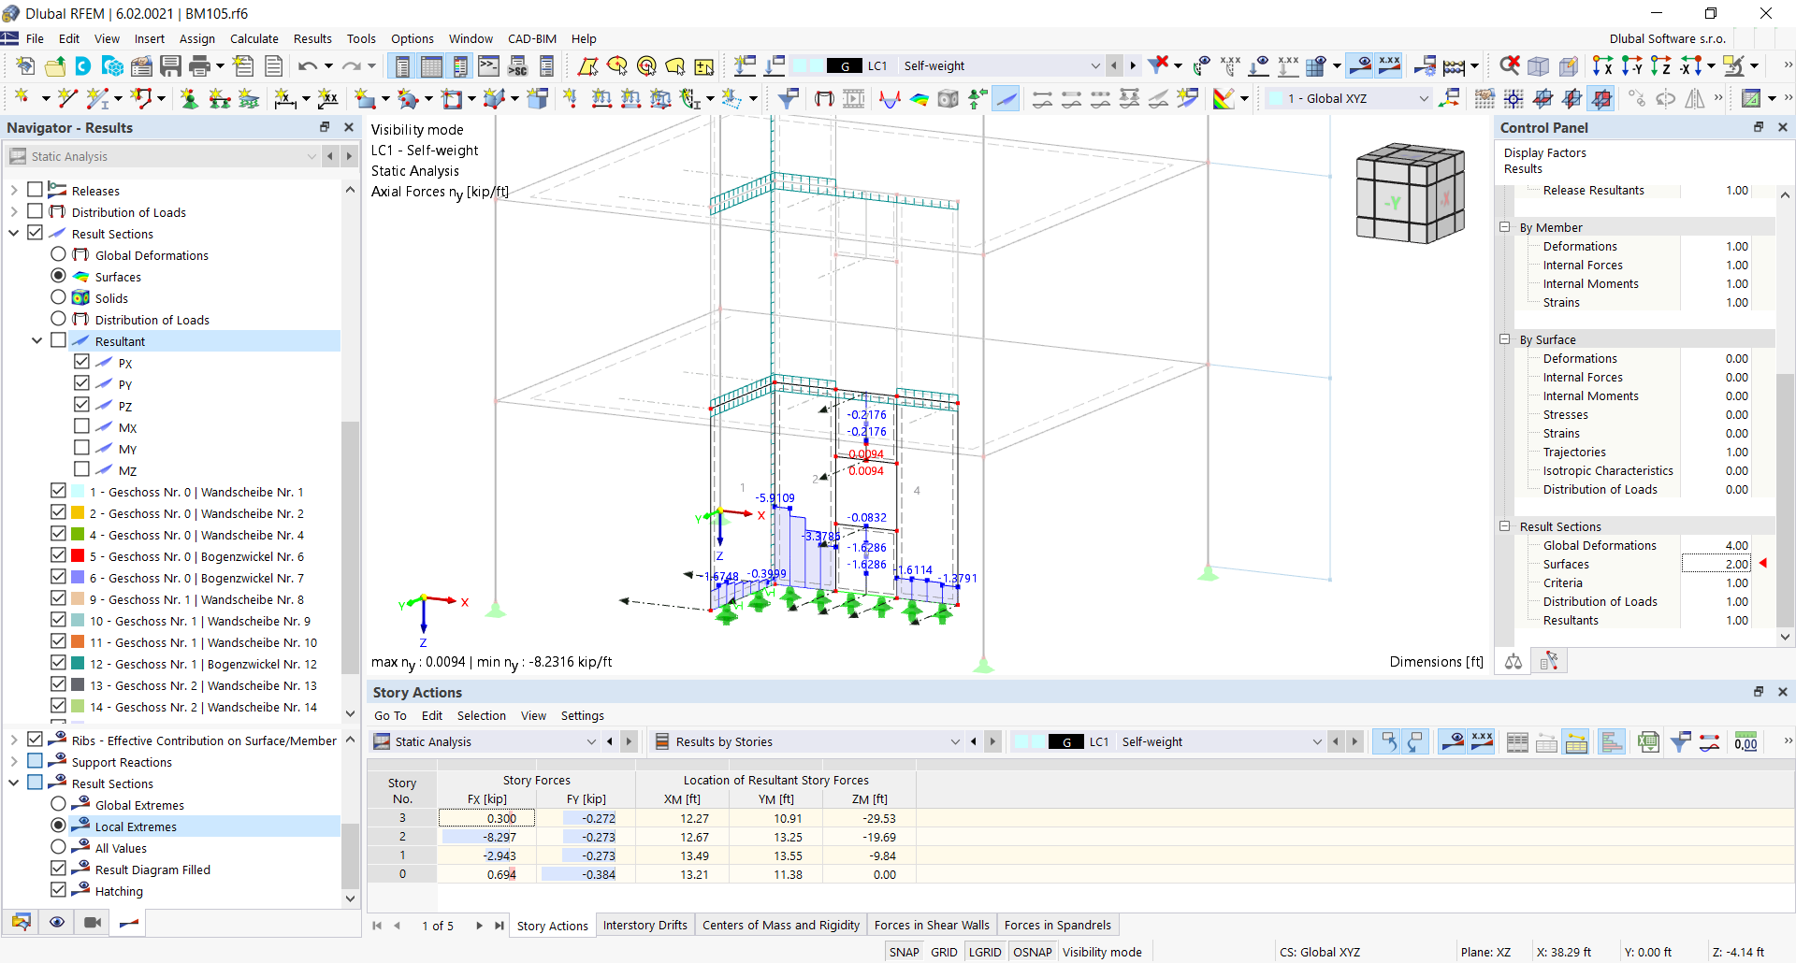
Task: Select the Global Extremes radio button
Action: pyautogui.click(x=59, y=804)
